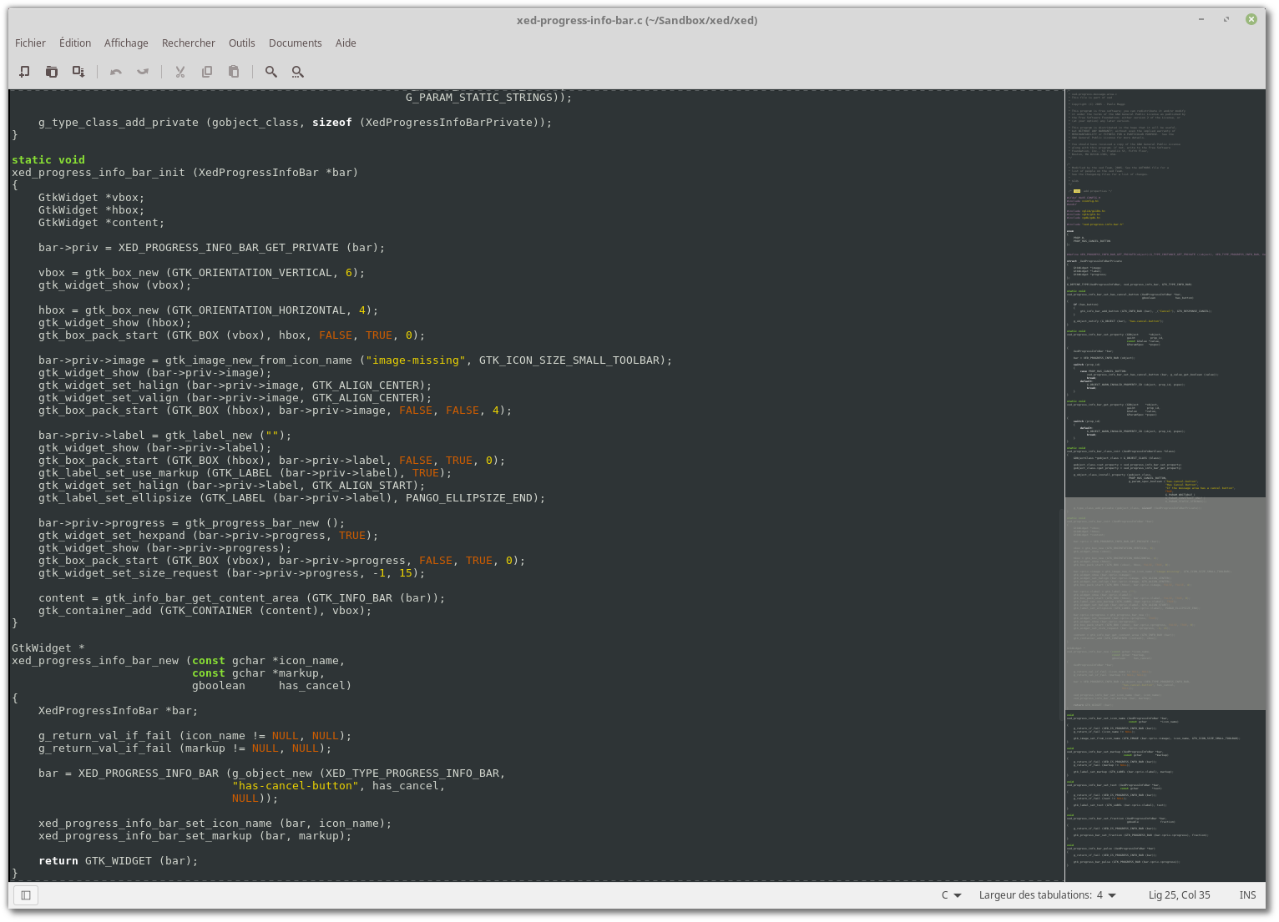This screenshot has height=922, width=1279.
Task: Redo the undone change
Action: coord(143,71)
